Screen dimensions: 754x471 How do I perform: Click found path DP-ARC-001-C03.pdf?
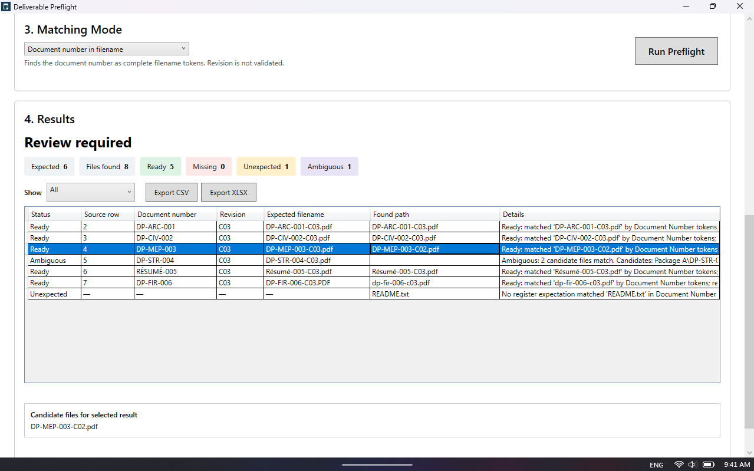point(435,227)
